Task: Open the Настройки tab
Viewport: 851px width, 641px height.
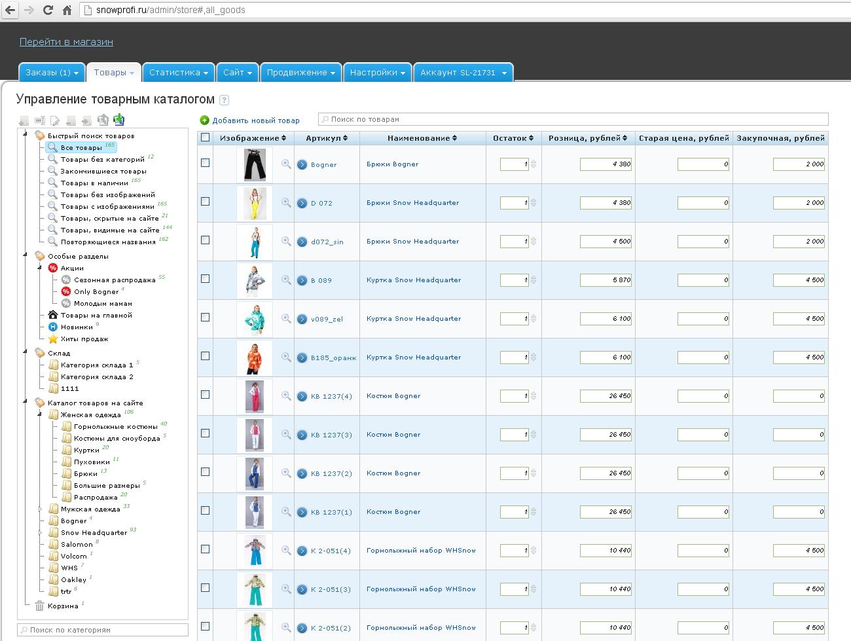Action: (378, 73)
